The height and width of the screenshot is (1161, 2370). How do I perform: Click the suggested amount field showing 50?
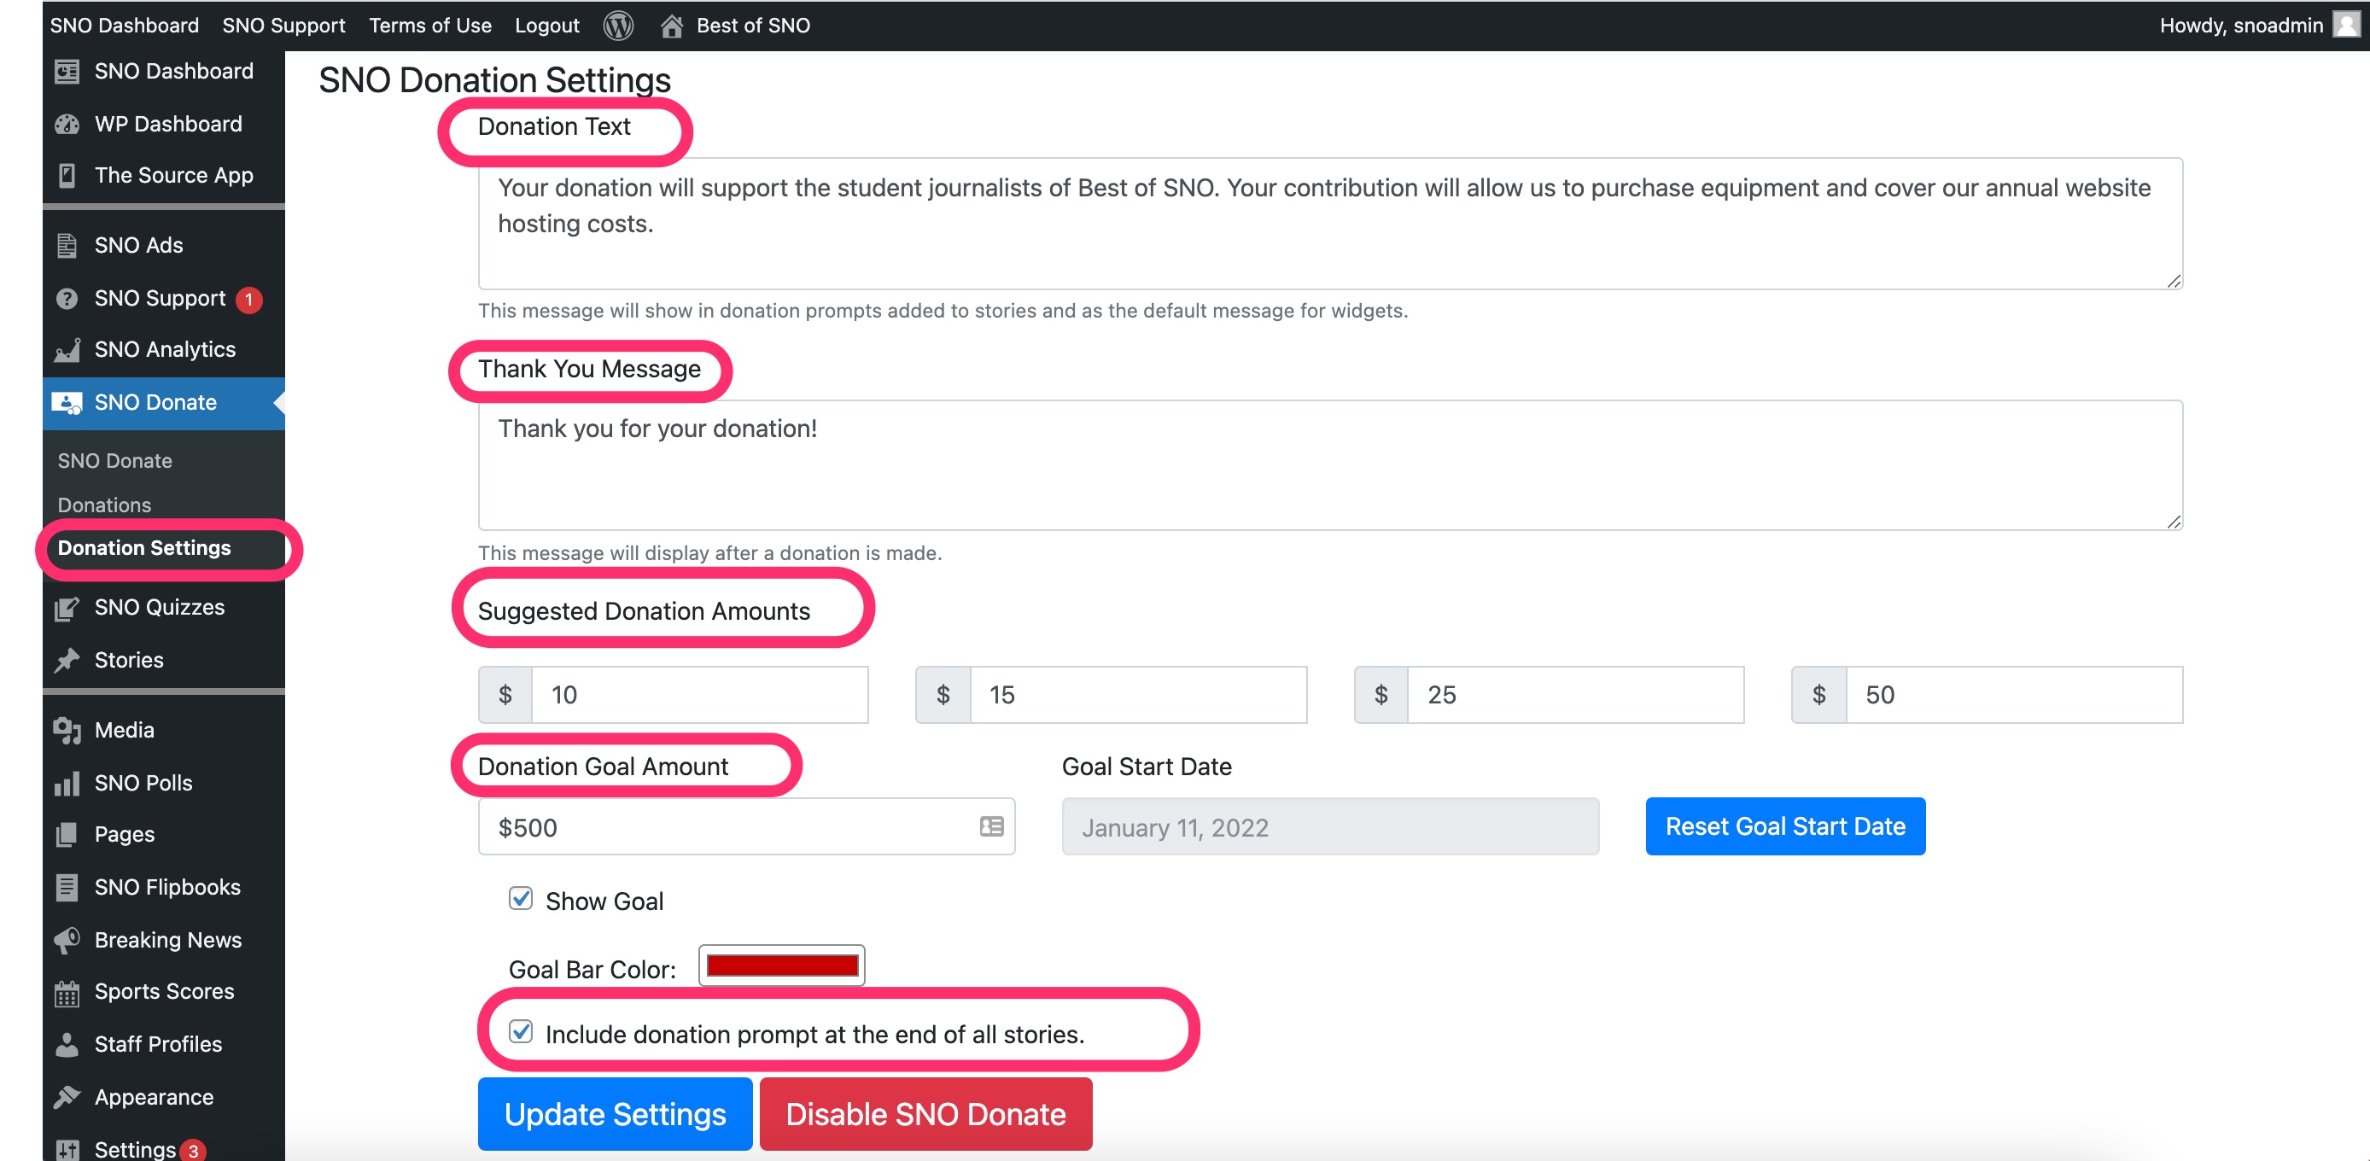tap(2014, 696)
